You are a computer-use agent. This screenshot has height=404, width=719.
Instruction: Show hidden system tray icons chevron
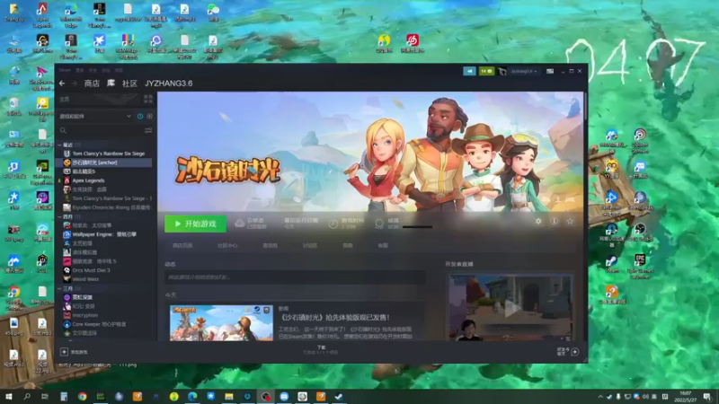(600, 397)
